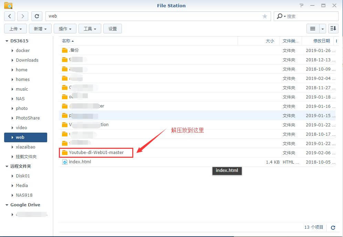Expand the Google Drive section
Viewport: 343px width, 237px height.
tap(6, 205)
